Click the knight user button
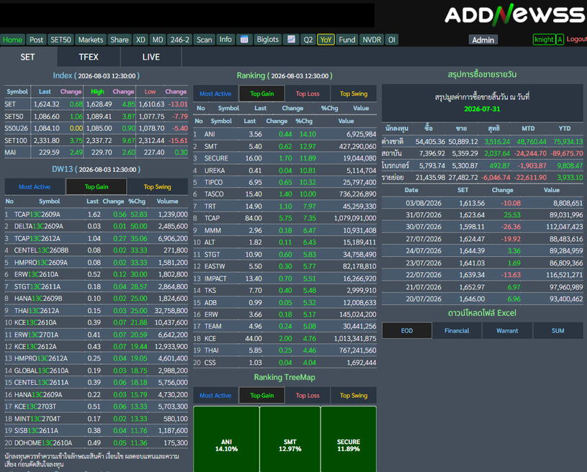587x472 pixels. [x=544, y=40]
